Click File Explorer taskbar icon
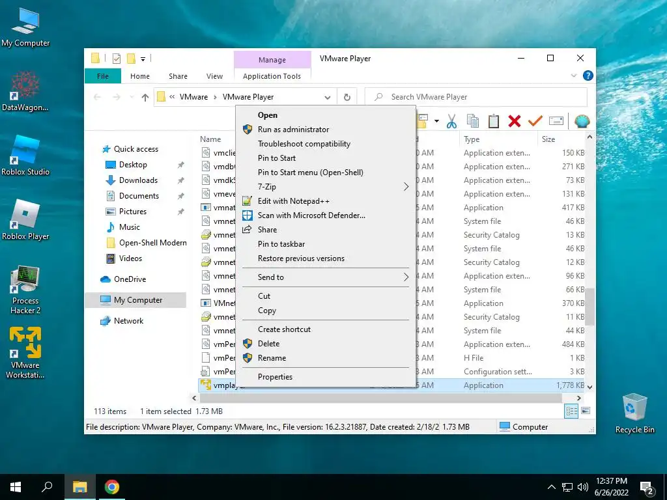Image resolution: width=667 pixels, height=500 pixels. pos(79,487)
